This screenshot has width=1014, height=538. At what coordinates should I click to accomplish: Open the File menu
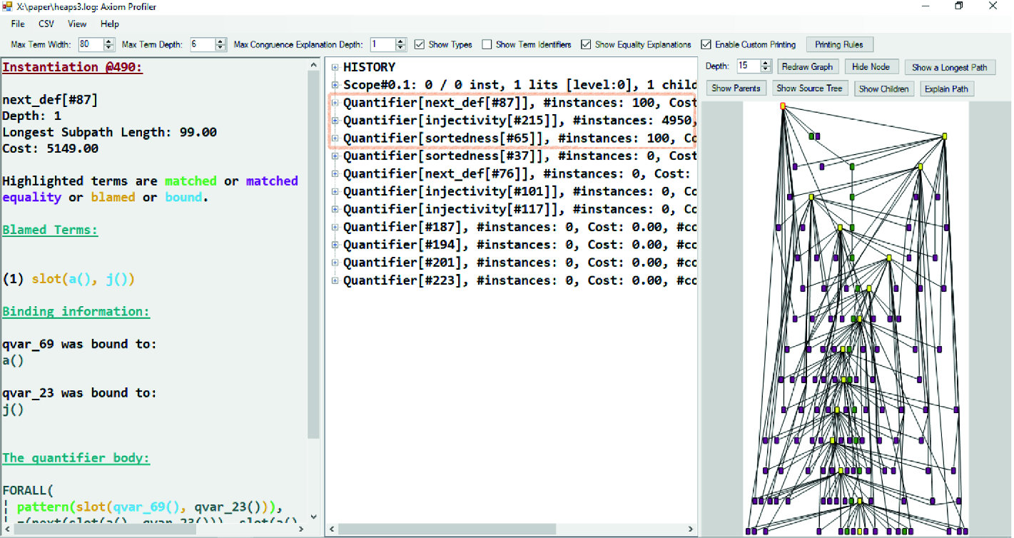point(18,24)
